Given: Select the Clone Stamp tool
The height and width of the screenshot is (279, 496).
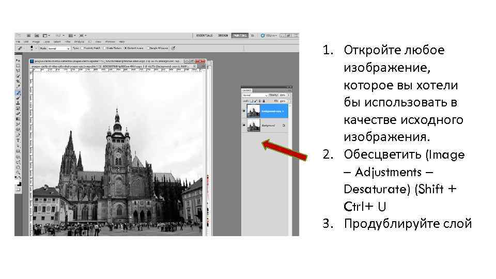Looking at the screenshot, I should point(18,103).
